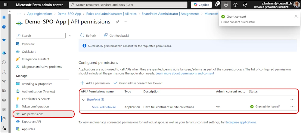The width and height of the screenshot is (301, 133).
Task: Open Favorites star in left rail
Action: [4, 40]
